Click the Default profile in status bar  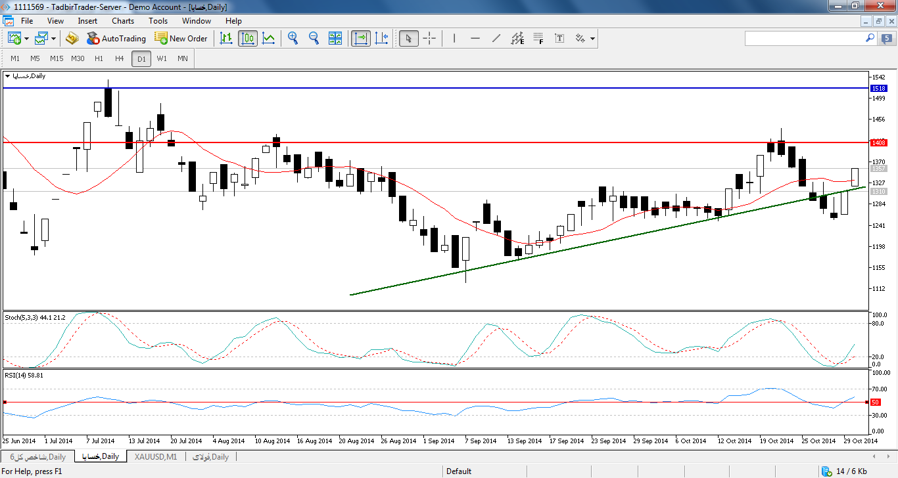(459, 471)
